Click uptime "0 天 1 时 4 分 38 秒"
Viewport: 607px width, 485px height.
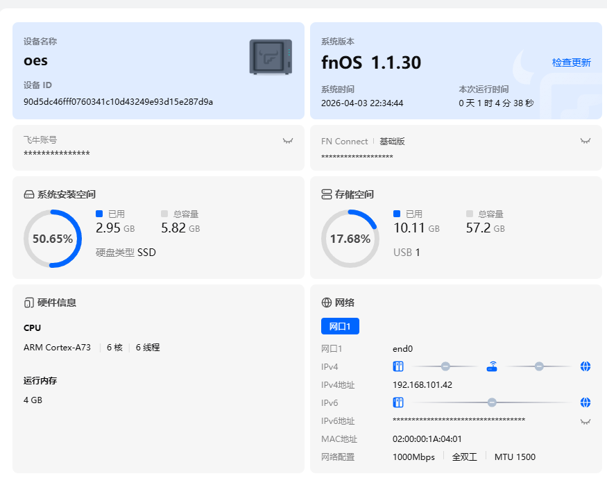click(x=496, y=103)
